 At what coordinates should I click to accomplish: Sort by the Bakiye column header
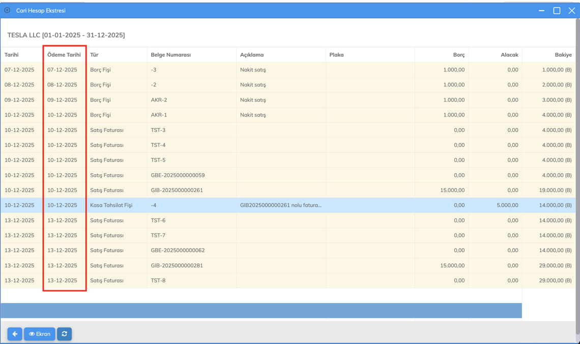click(563, 55)
